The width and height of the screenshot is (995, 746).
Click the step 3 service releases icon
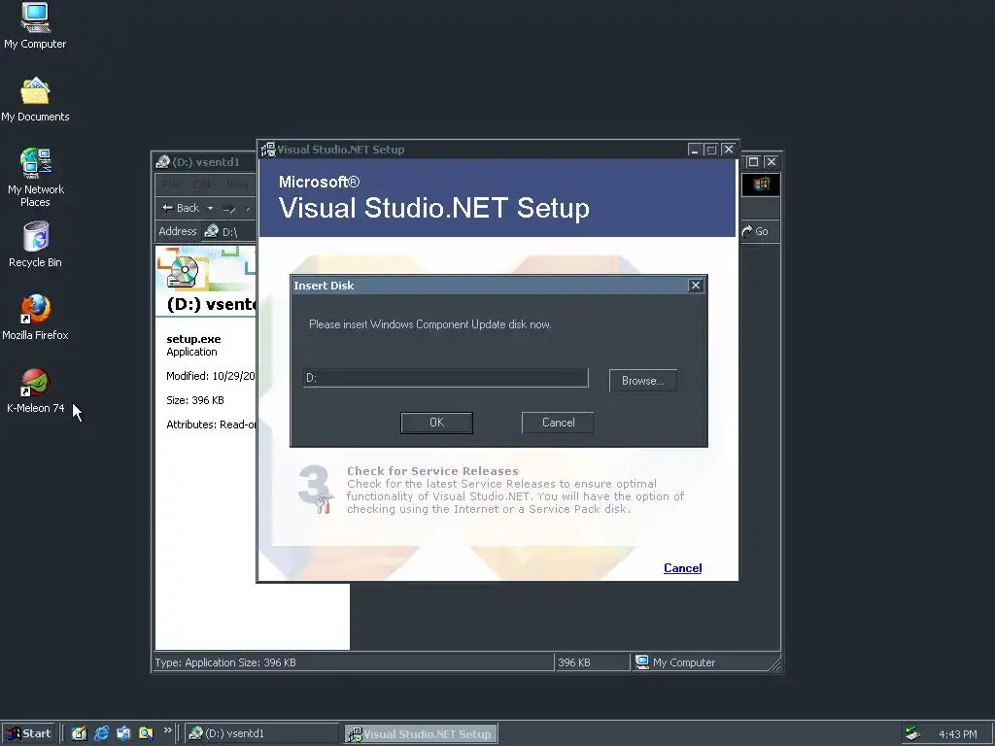[316, 489]
